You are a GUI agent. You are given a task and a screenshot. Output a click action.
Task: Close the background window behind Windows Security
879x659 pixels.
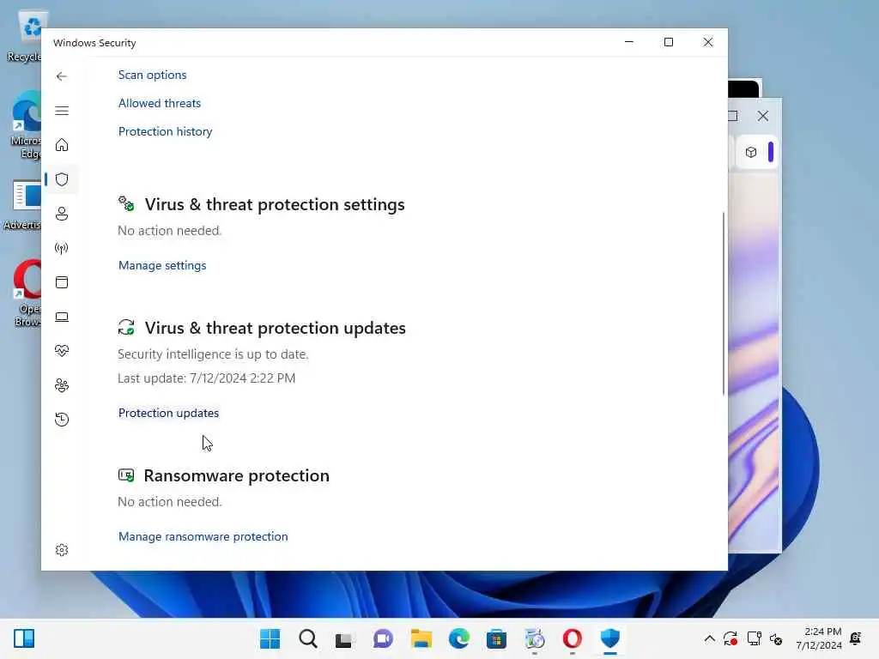coord(763,116)
